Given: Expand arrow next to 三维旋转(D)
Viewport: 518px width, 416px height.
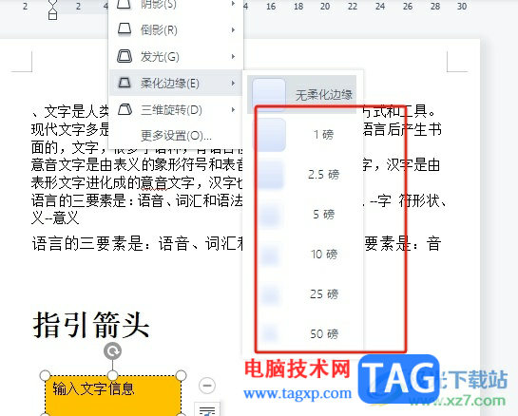Looking at the screenshot, I should pyautogui.click(x=233, y=109).
